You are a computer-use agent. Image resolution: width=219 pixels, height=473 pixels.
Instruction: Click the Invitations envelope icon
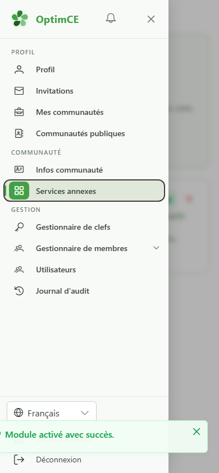point(19,91)
